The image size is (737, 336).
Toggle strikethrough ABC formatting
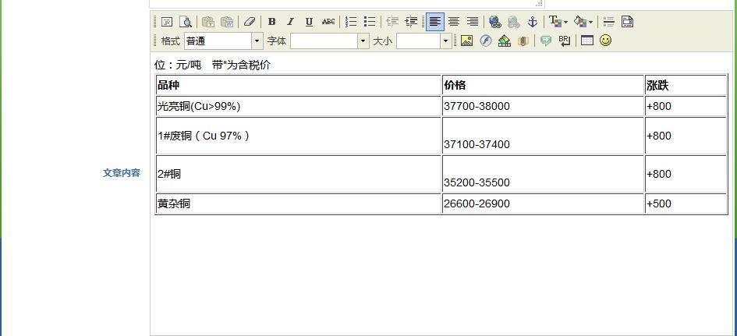click(x=328, y=22)
